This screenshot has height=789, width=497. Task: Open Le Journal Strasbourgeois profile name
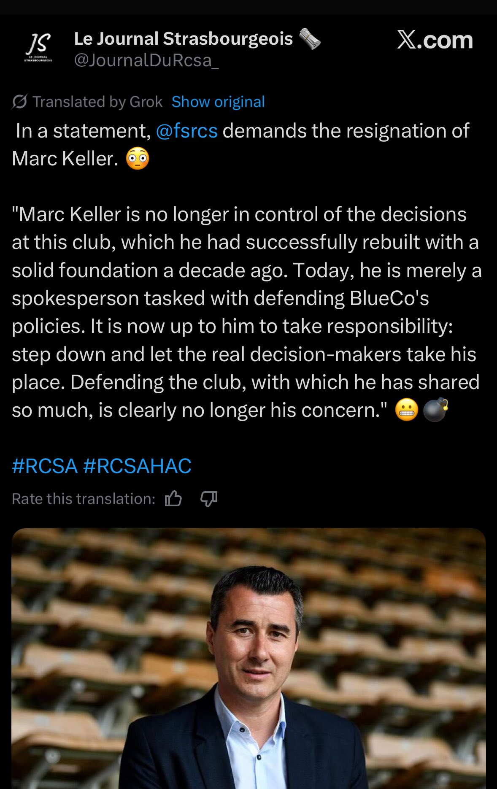184,39
